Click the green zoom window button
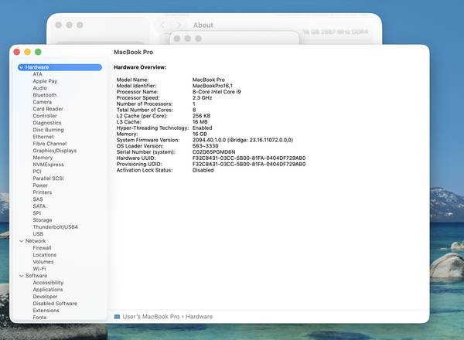464x340 pixels. pos(39,52)
